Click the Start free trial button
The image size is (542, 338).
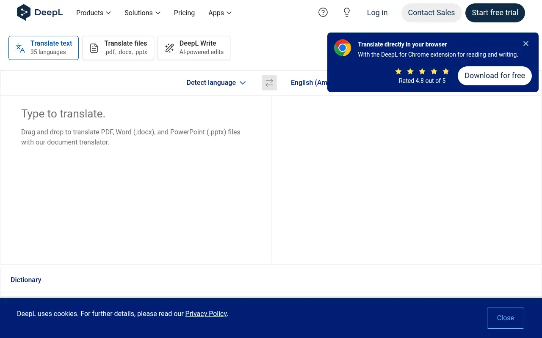point(495,13)
